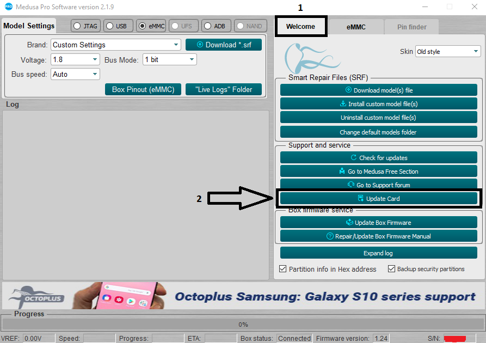Click the 0% progress bar
This screenshot has height=343, width=486.
tap(243, 324)
